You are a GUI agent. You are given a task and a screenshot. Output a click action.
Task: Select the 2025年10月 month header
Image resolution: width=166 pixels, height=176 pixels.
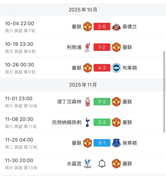tap(83, 10)
